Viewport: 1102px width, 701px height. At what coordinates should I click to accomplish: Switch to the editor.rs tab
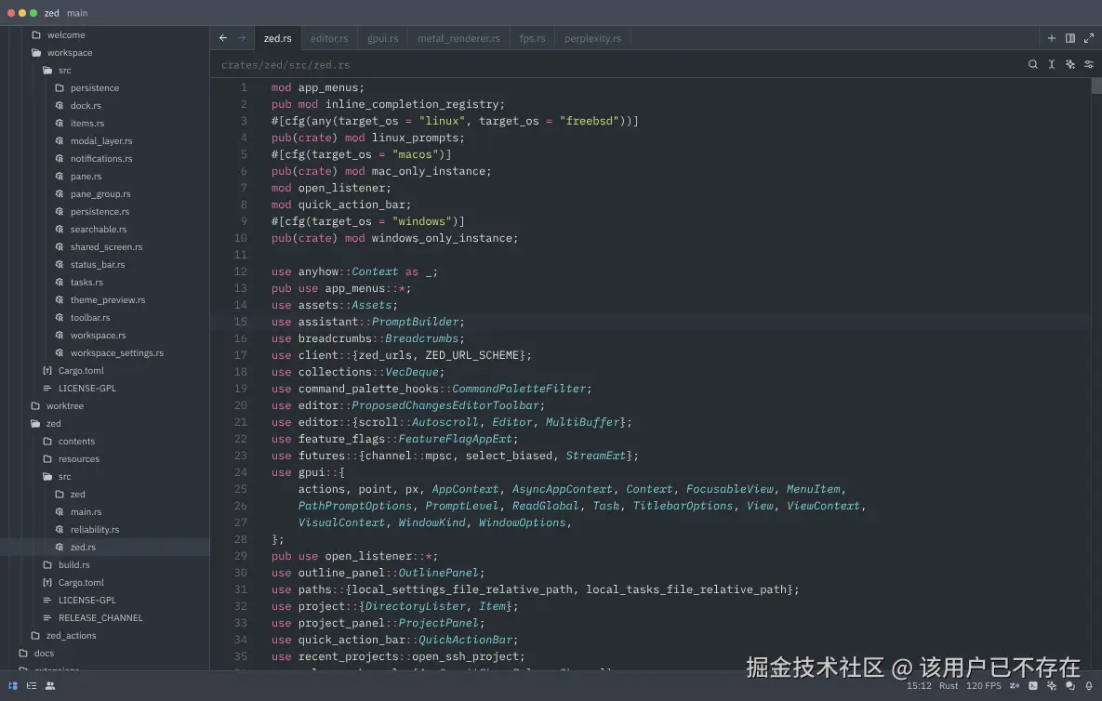(329, 38)
